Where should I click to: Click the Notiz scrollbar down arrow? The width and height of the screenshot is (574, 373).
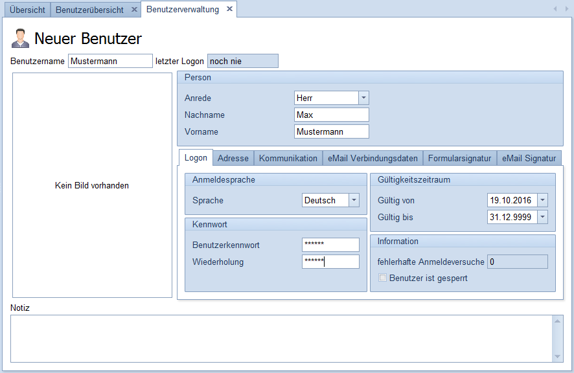557,356
